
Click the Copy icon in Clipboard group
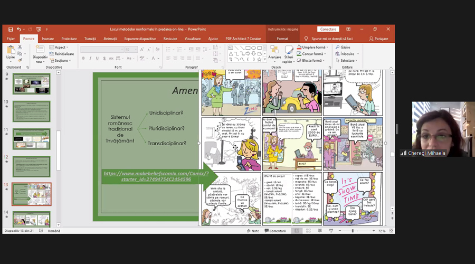(20, 54)
